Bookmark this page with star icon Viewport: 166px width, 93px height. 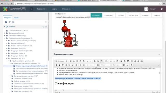[x=160, y=4]
